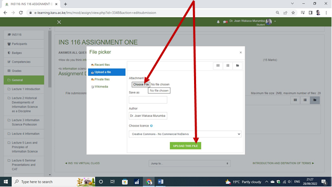Expand the user account menu arrow
Image resolution: width=332 pixels, height=187 pixels.
(275, 21)
